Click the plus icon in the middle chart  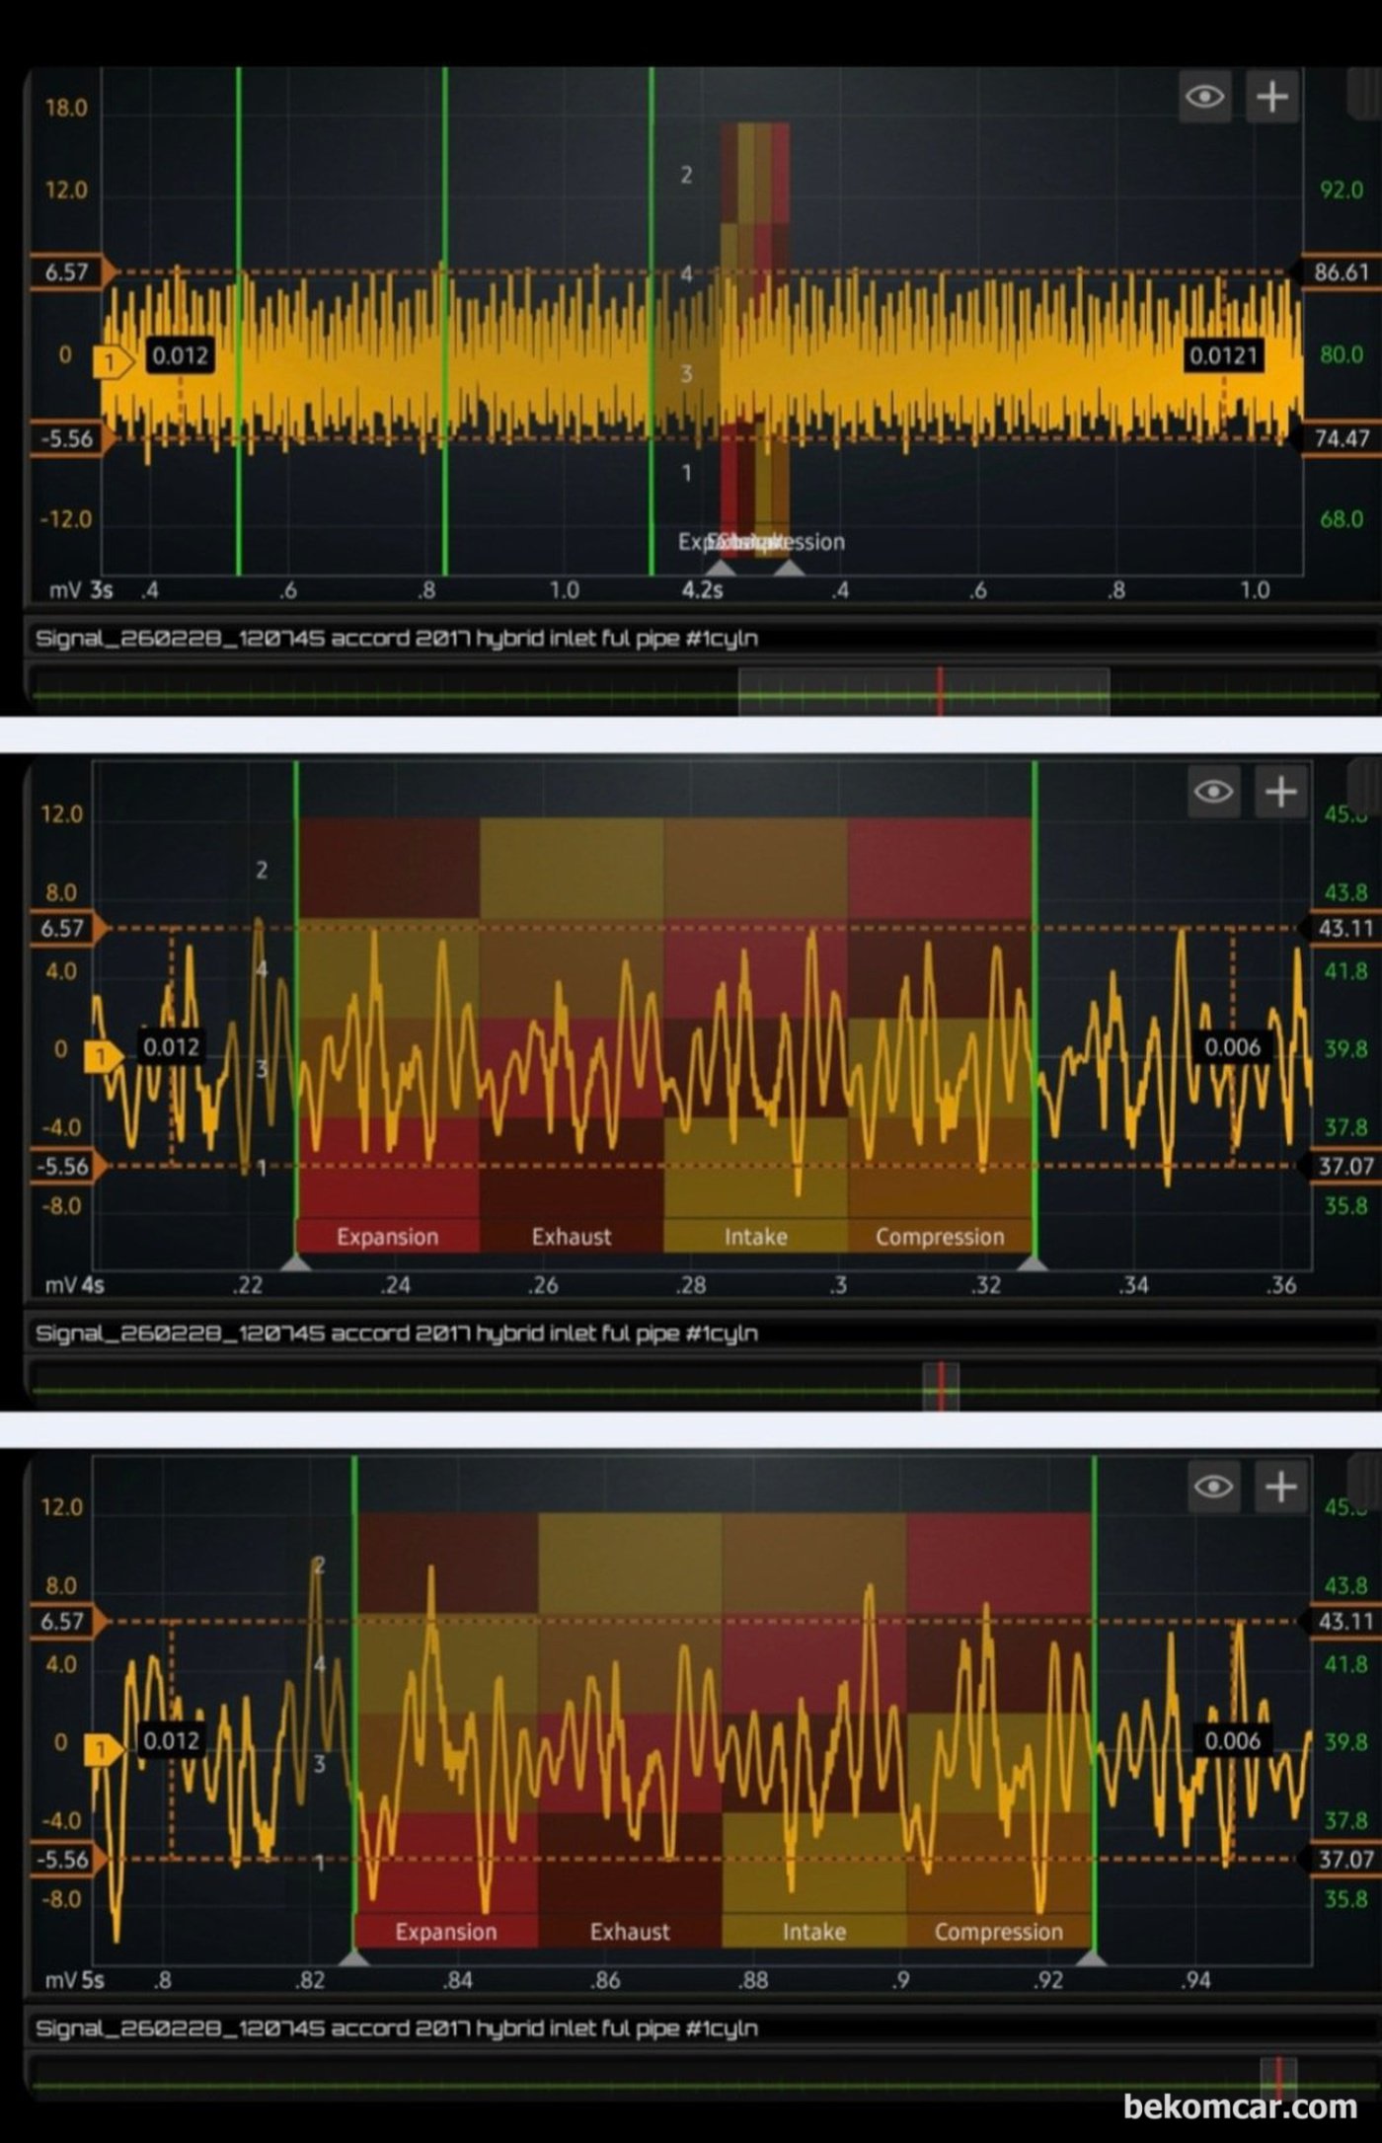tap(1280, 792)
